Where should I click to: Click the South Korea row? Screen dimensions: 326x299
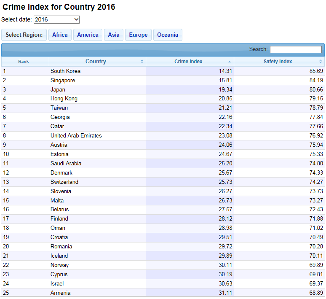click(65, 71)
